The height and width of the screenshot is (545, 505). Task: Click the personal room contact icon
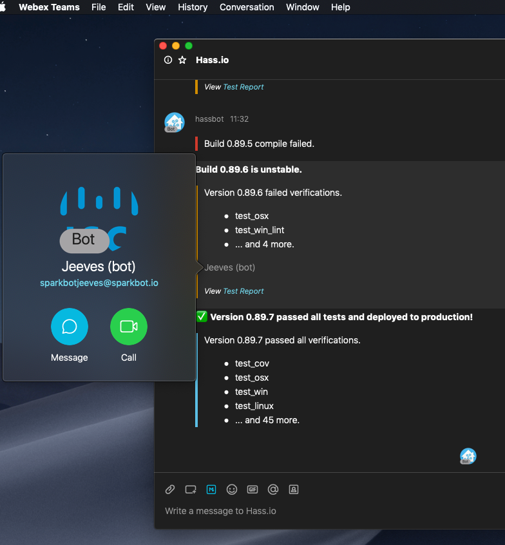[294, 490]
